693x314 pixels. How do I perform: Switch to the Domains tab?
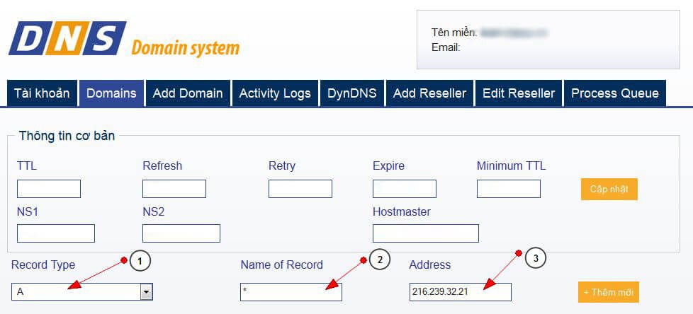pyautogui.click(x=111, y=93)
